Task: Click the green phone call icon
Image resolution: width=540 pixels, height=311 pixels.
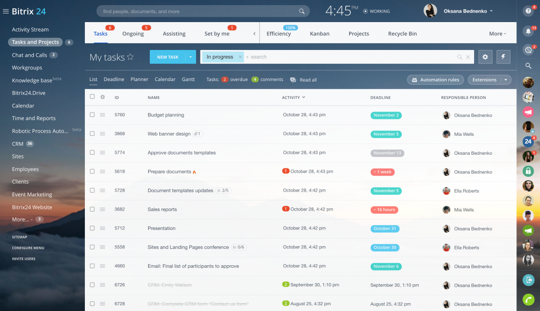Action: point(528,299)
